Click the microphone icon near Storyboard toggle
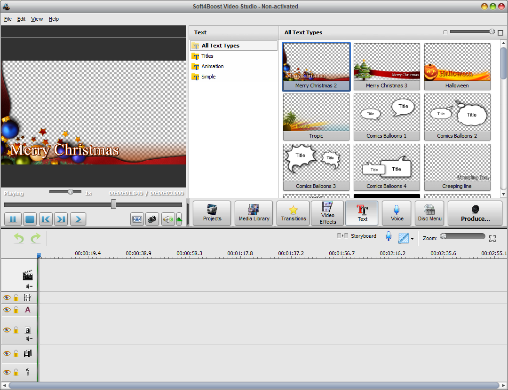Screen dimensions: 508x390 coord(389,236)
